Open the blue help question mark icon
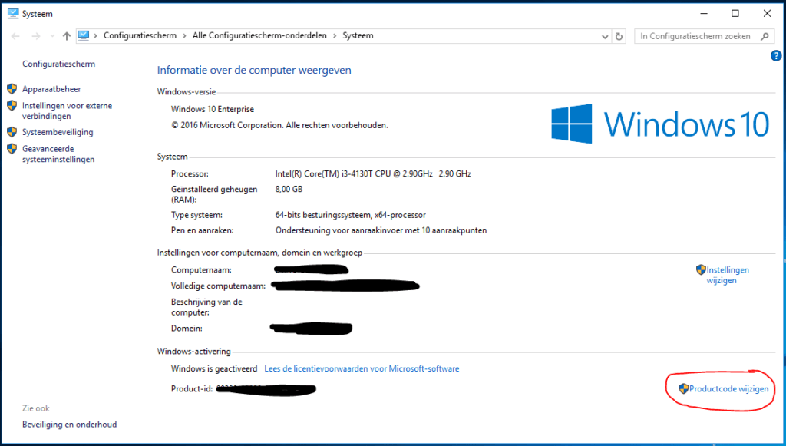786x446 pixels. point(776,56)
